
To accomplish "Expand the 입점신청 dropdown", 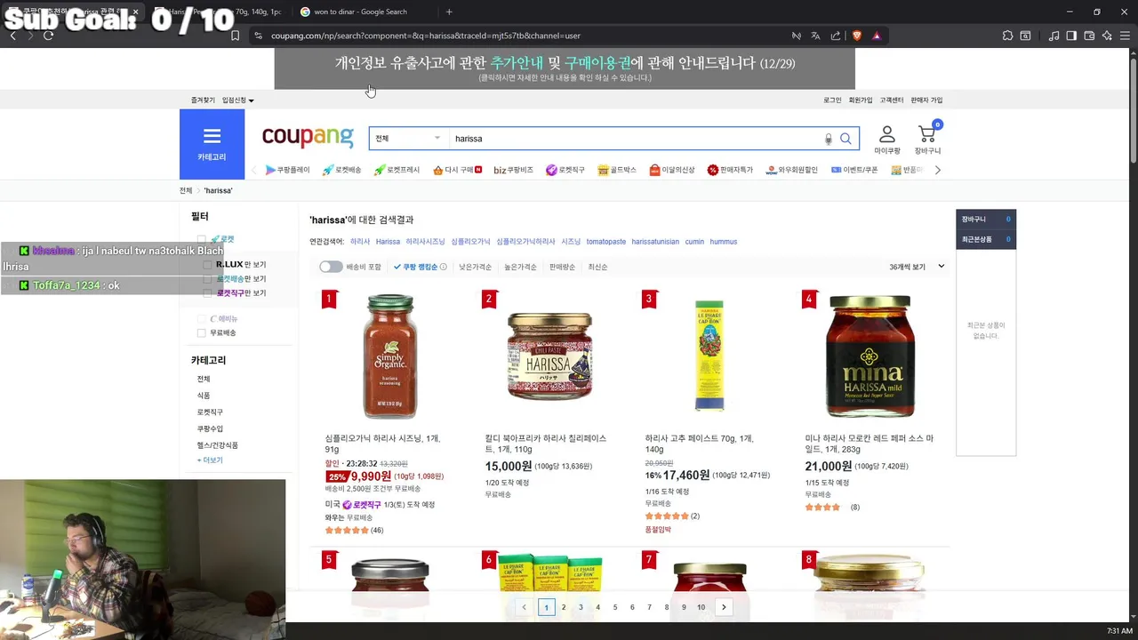I will point(237,100).
